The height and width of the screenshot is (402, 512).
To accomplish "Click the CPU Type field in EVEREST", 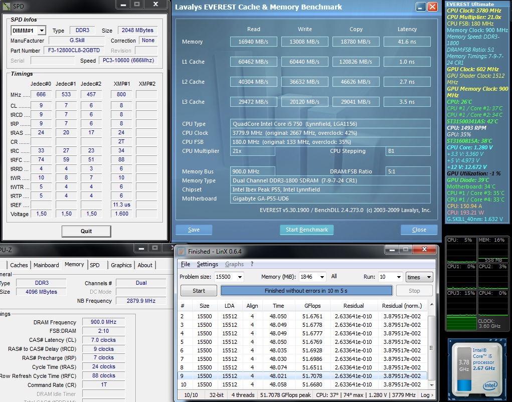I will 330,124.
